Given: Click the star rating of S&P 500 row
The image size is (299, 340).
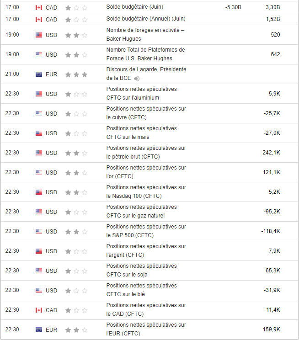Looking at the screenshot, I should [76, 232].
